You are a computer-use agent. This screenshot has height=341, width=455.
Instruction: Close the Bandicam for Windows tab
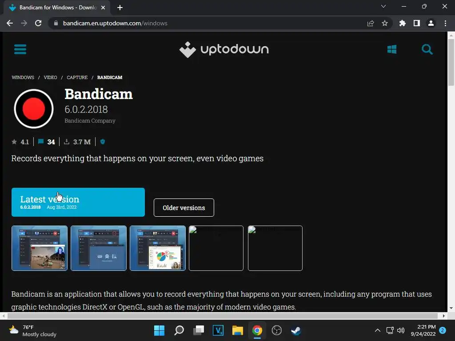tap(103, 8)
